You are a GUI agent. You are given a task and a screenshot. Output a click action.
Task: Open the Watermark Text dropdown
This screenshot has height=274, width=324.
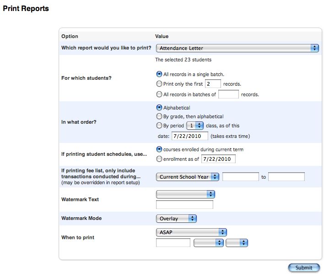tap(185, 194)
